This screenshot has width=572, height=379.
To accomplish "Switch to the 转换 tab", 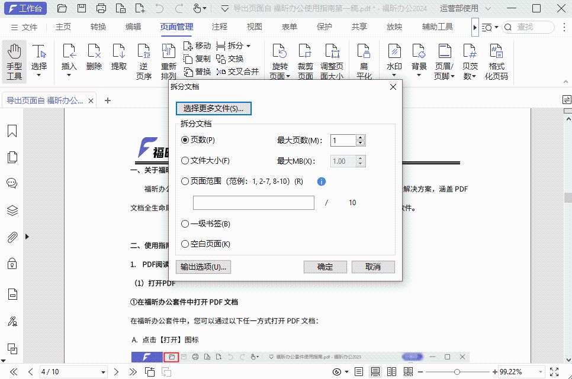I will [x=98, y=27].
